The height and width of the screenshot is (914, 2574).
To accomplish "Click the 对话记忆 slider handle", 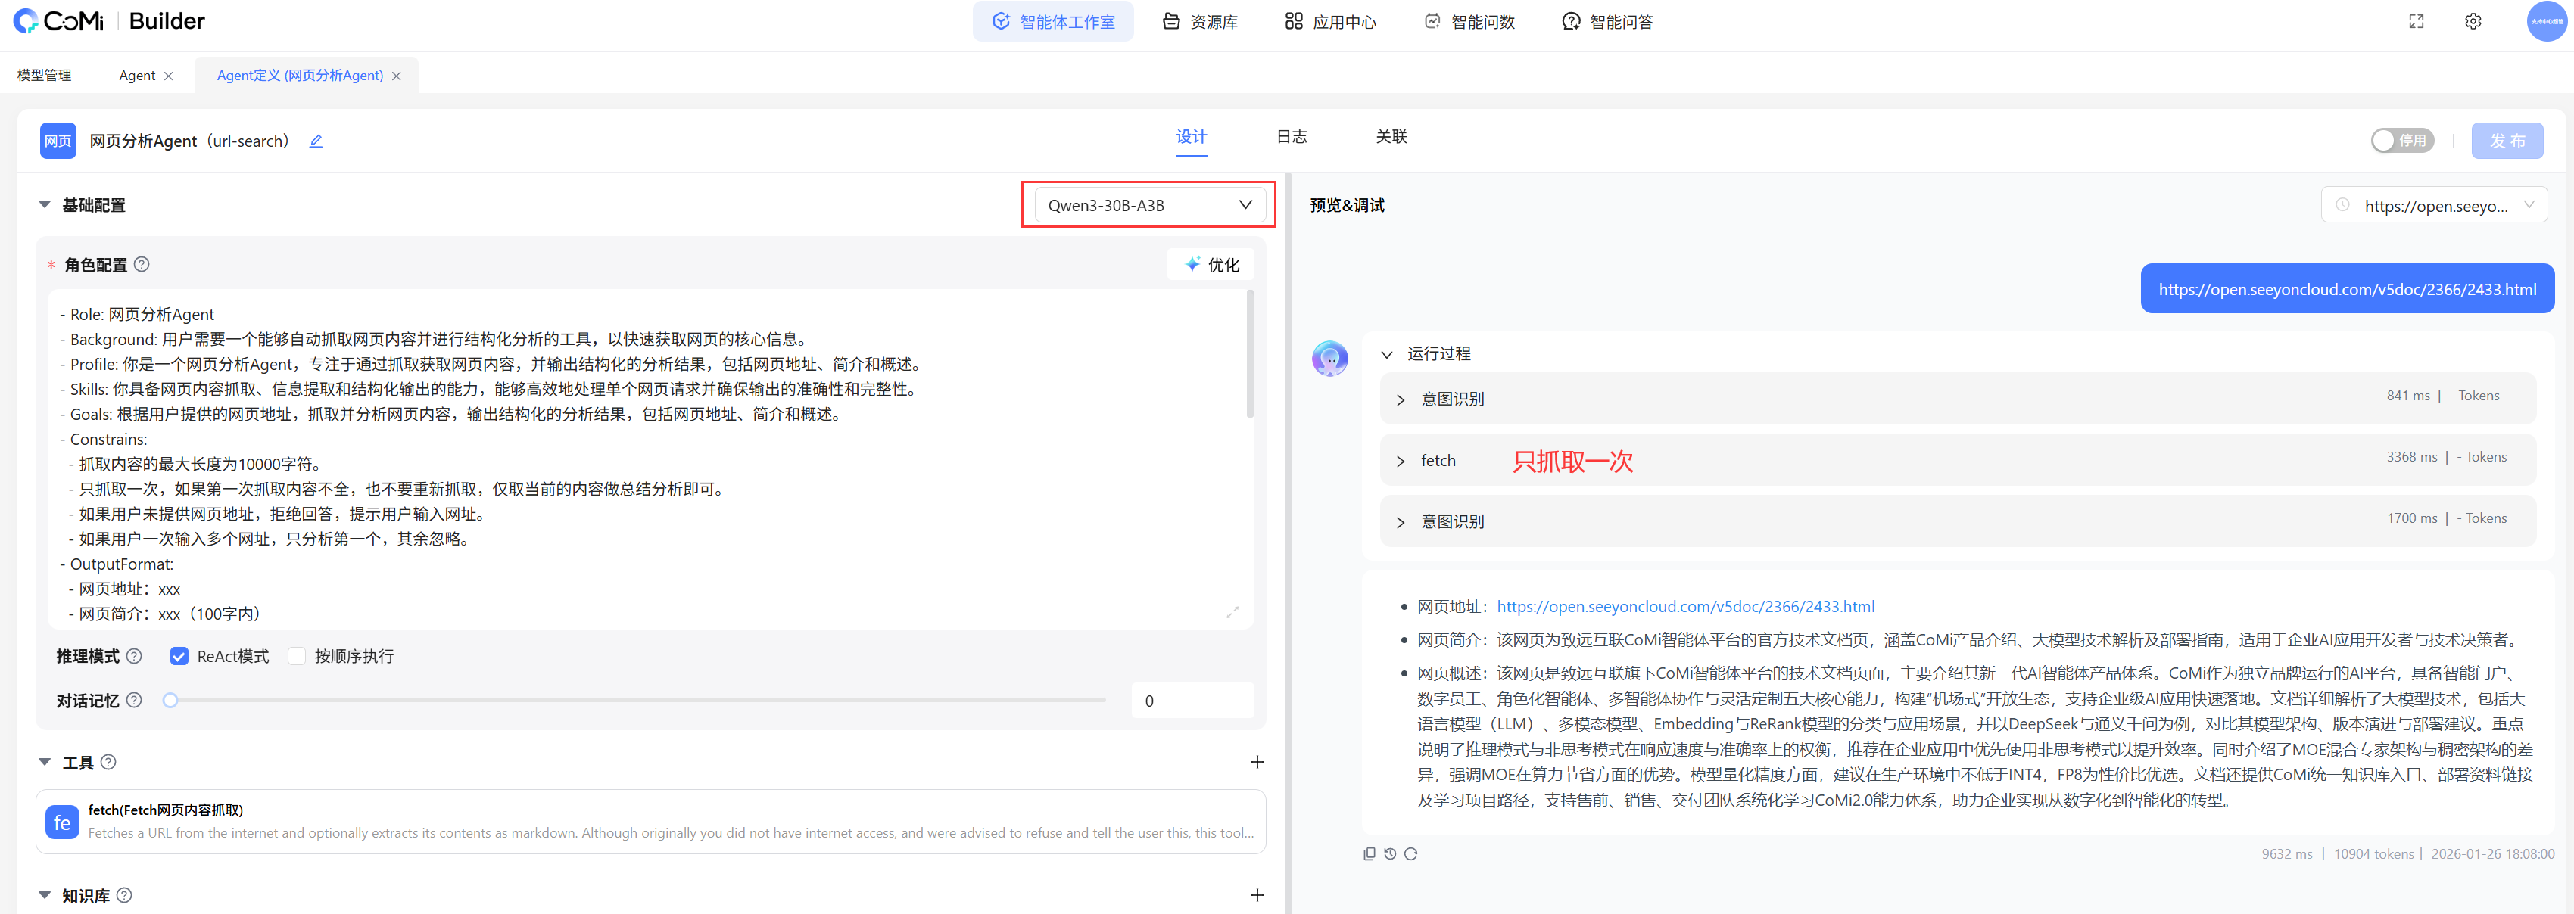I will pos(171,700).
